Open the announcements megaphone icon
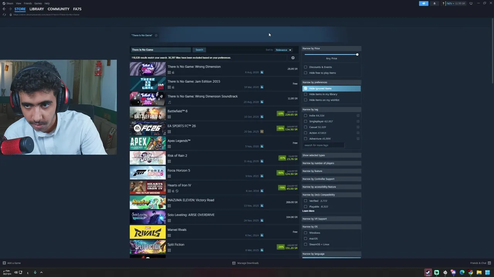 (423, 3)
